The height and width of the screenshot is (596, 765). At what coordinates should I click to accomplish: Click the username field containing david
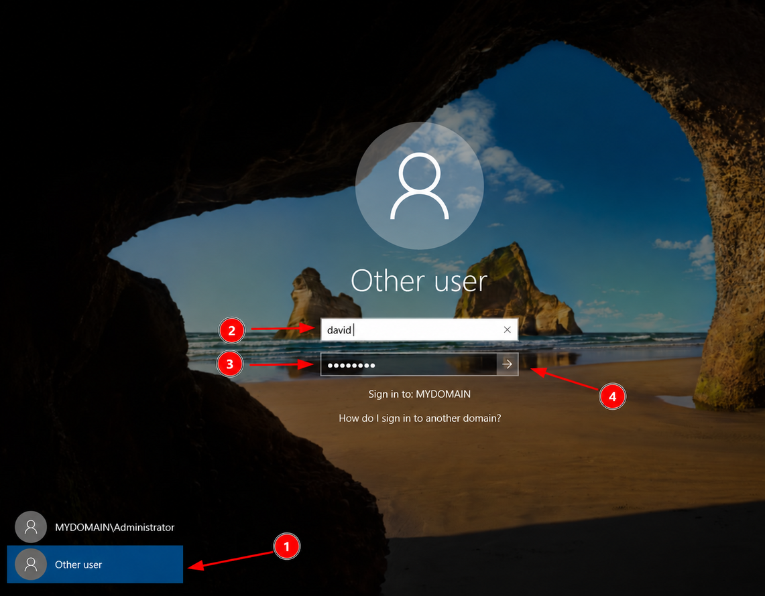click(x=418, y=330)
